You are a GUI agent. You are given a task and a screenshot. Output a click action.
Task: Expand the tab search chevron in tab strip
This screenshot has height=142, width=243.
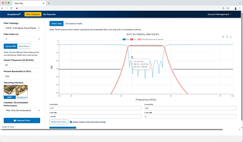coord(240,3)
